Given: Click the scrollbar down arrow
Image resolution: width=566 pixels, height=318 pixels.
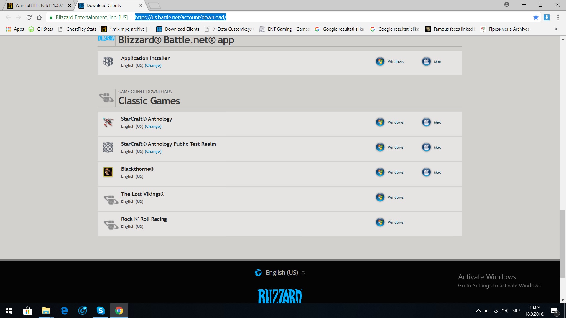Looking at the screenshot, I should pyautogui.click(x=563, y=300).
